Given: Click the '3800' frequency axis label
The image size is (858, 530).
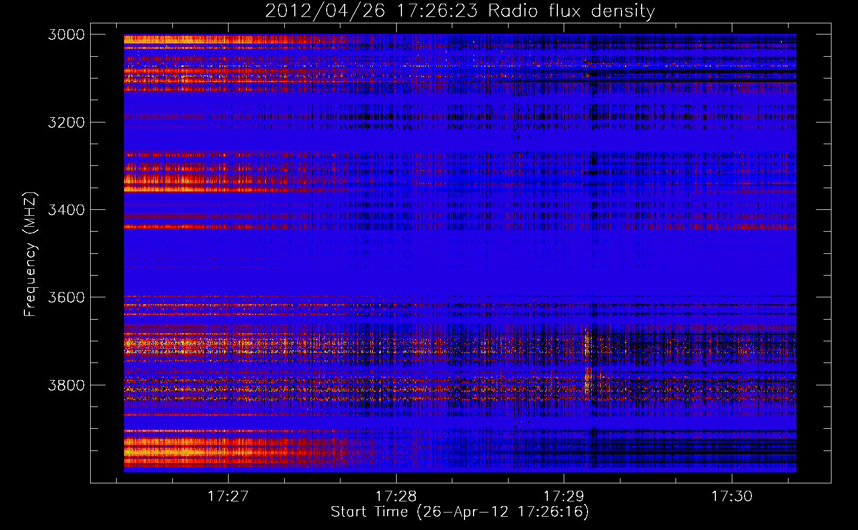Looking at the screenshot, I should [66, 385].
